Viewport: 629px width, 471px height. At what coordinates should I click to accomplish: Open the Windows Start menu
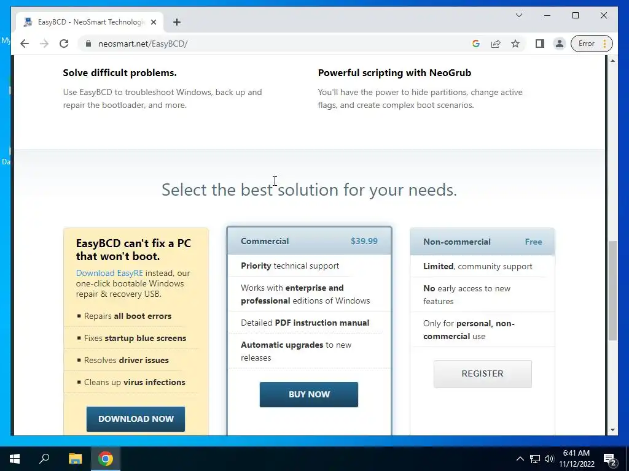tap(15, 459)
